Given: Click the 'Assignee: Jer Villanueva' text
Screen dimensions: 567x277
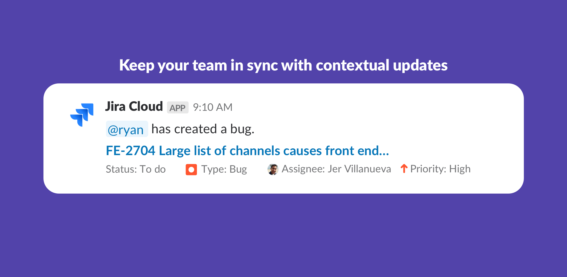Looking at the screenshot, I should (x=336, y=169).
